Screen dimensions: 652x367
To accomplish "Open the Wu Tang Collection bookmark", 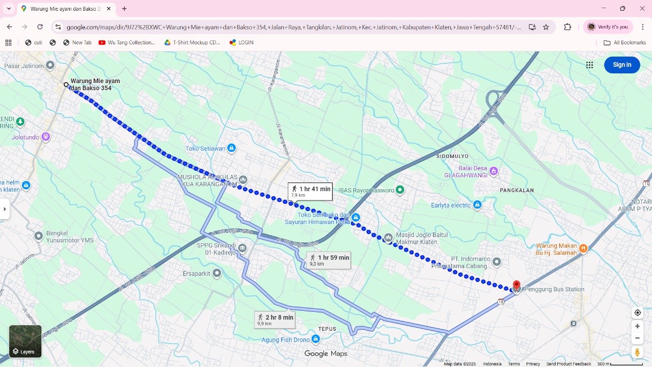I will pos(127,43).
